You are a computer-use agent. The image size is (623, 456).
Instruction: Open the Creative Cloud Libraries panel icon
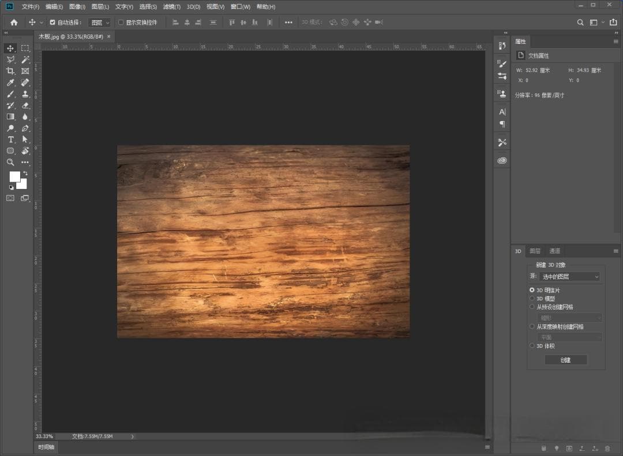click(x=502, y=160)
